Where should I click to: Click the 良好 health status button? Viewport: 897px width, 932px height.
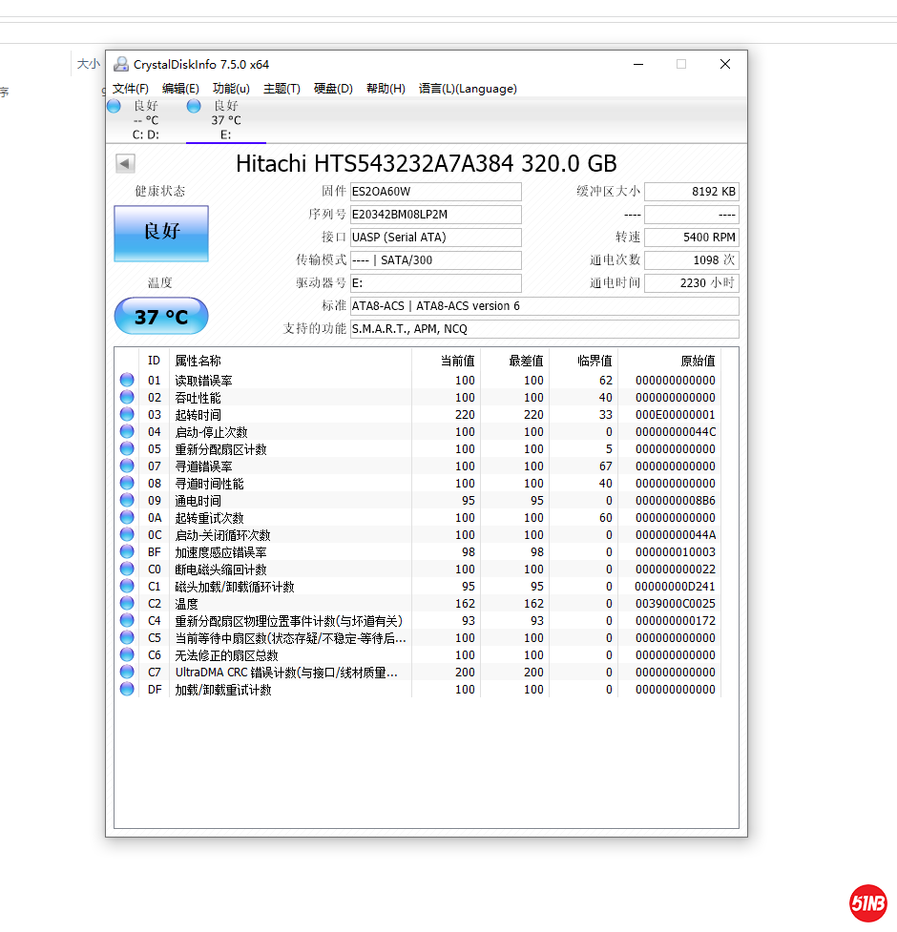click(x=161, y=233)
